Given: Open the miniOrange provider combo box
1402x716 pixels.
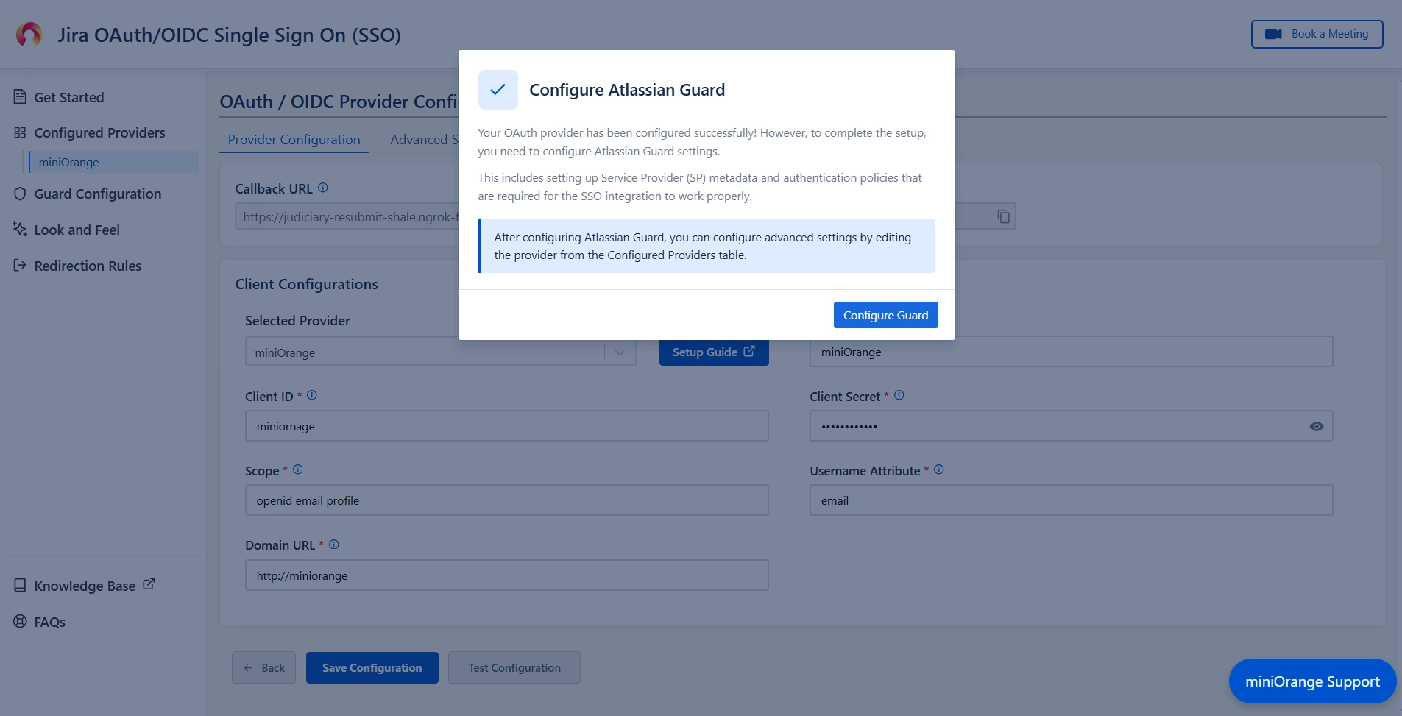Looking at the screenshot, I should pos(440,352).
